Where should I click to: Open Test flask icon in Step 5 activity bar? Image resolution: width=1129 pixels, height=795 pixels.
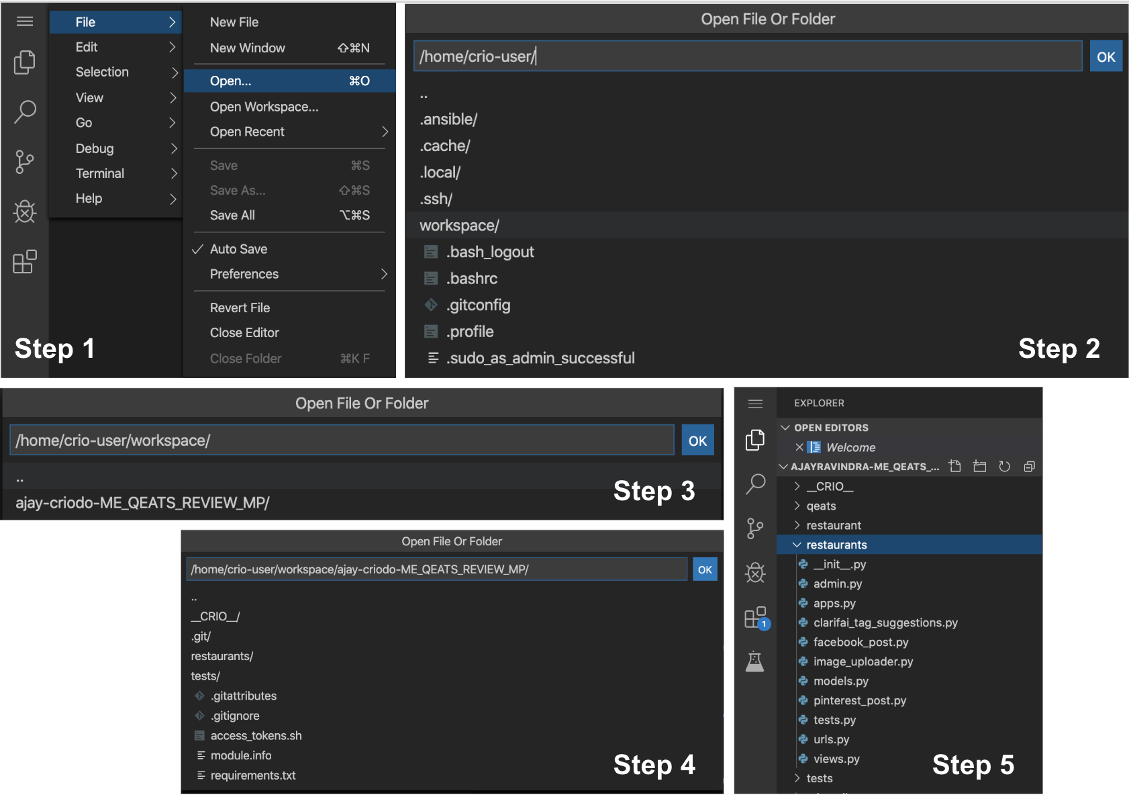(755, 661)
